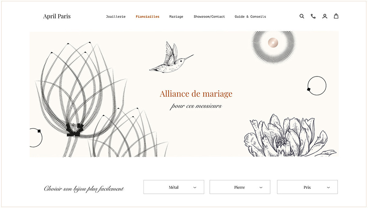Open the search magnifier icon
Screen dimensions: 368x208
click(302, 16)
